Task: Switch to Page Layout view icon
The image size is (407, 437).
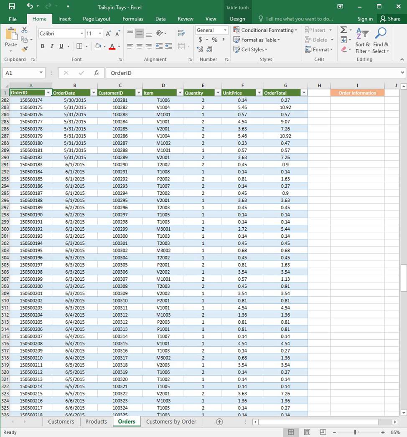Action: [307, 432]
